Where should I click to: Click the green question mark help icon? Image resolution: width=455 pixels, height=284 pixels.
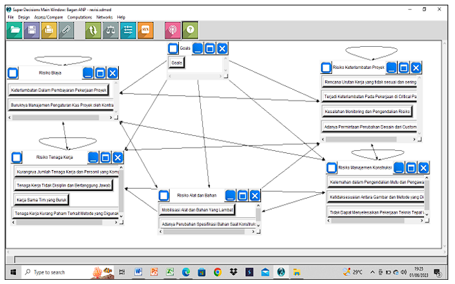pyautogui.click(x=190, y=30)
